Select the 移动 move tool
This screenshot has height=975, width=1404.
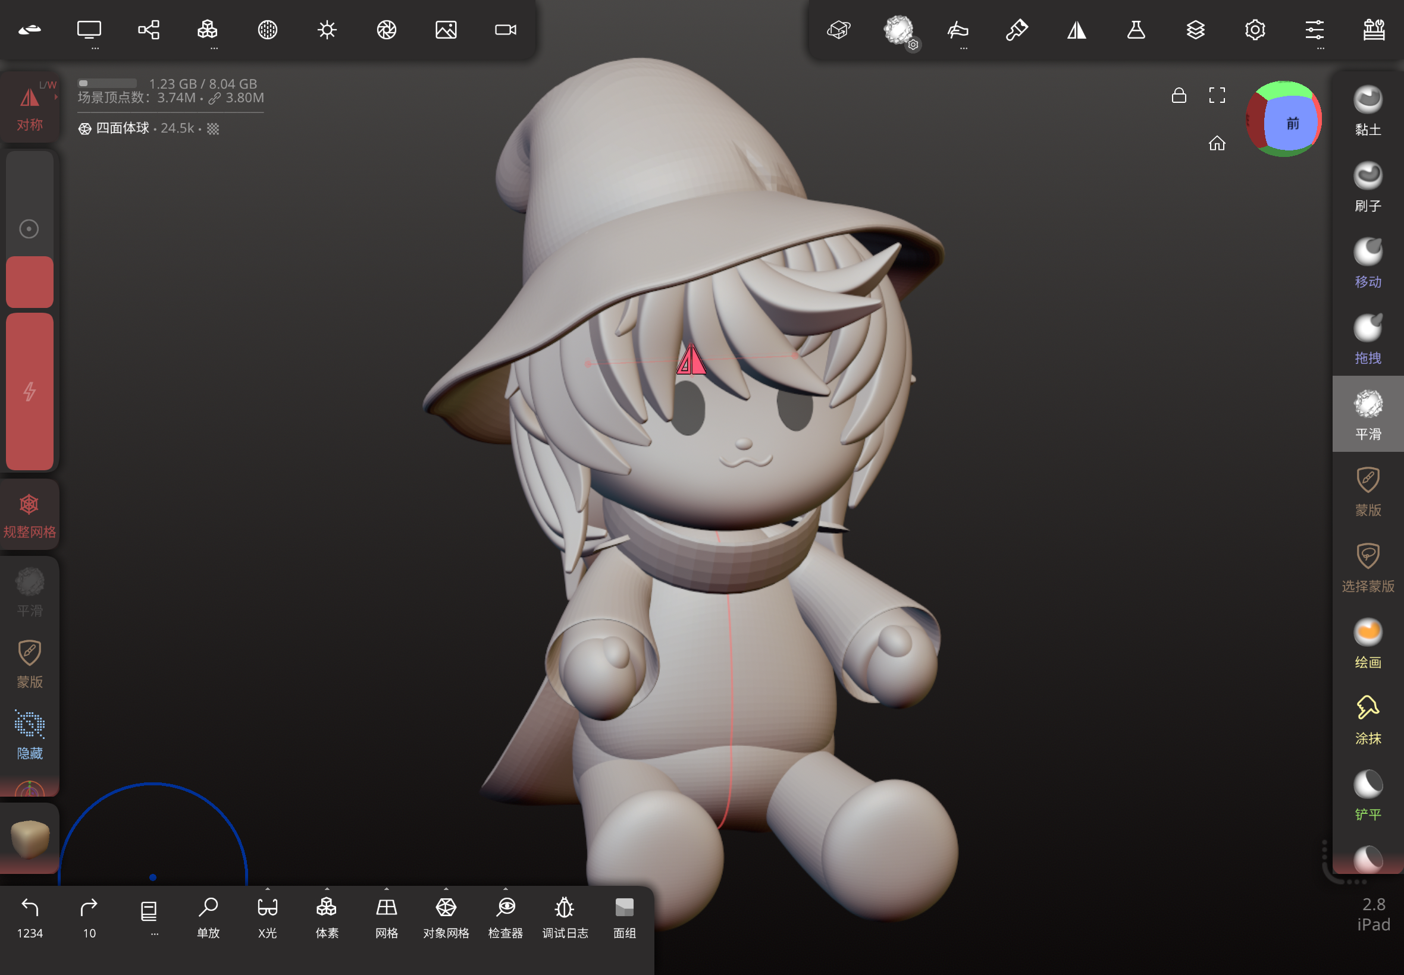(1368, 263)
